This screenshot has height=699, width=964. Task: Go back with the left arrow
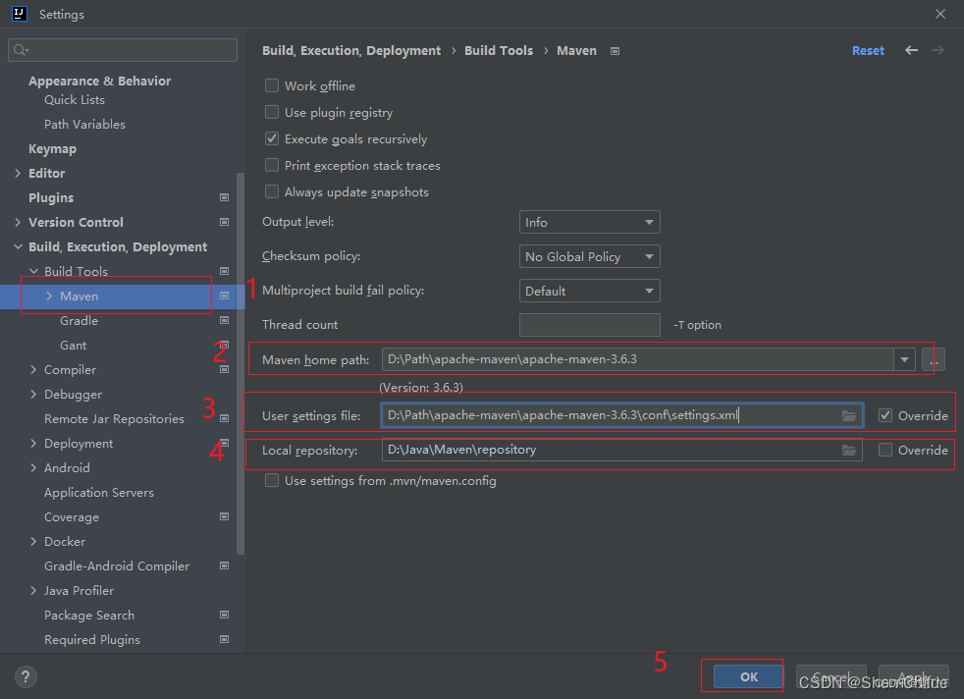coord(911,50)
